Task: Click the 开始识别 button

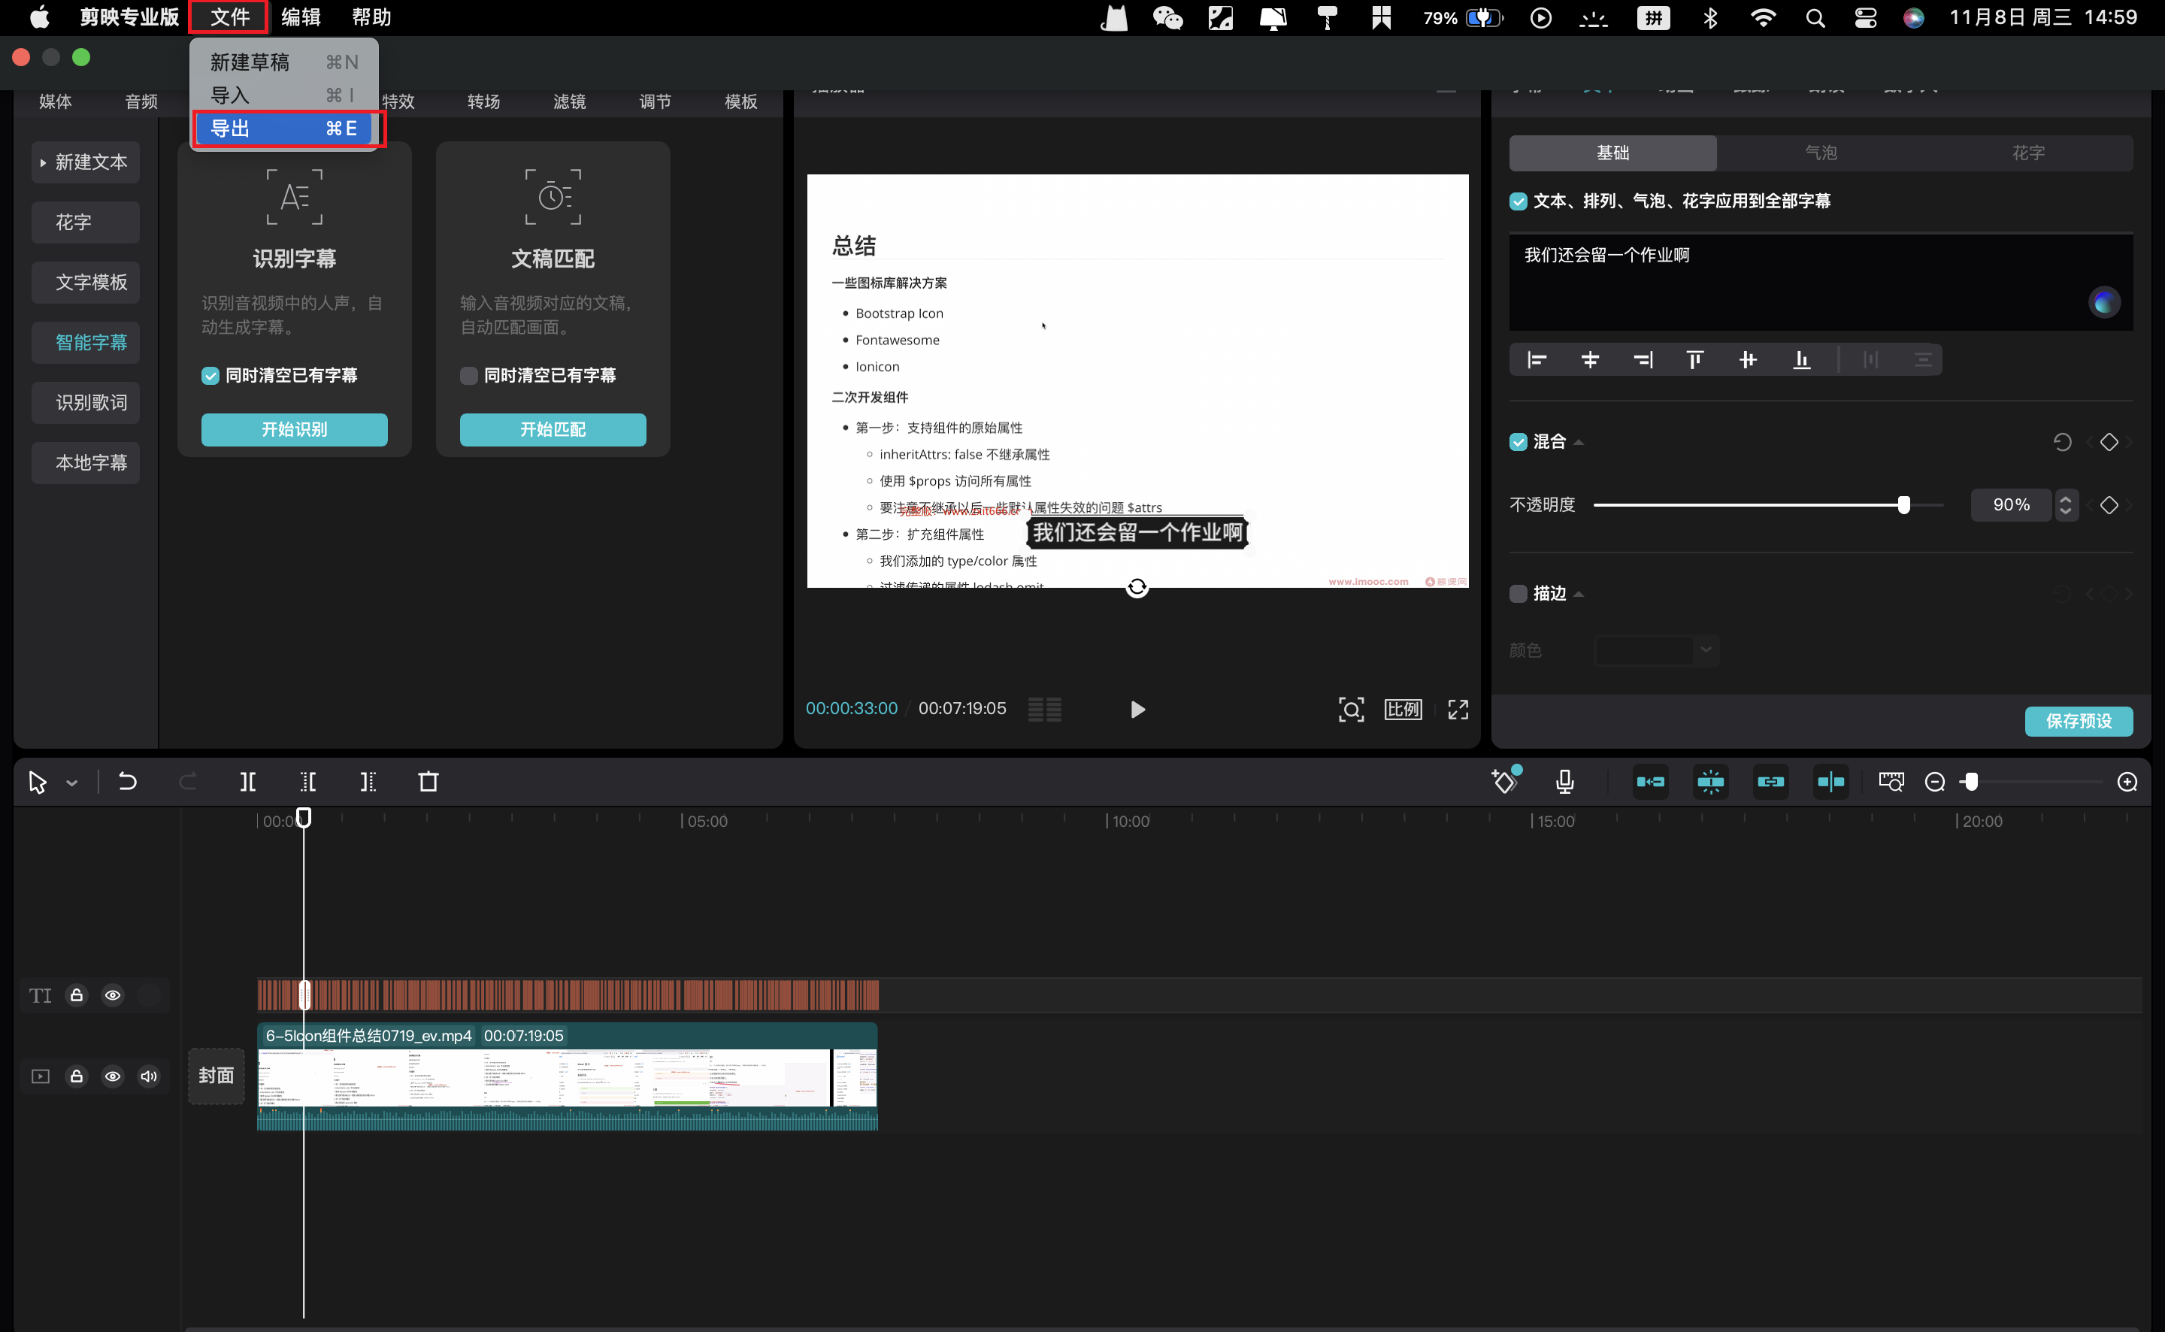Action: click(294, 429)
